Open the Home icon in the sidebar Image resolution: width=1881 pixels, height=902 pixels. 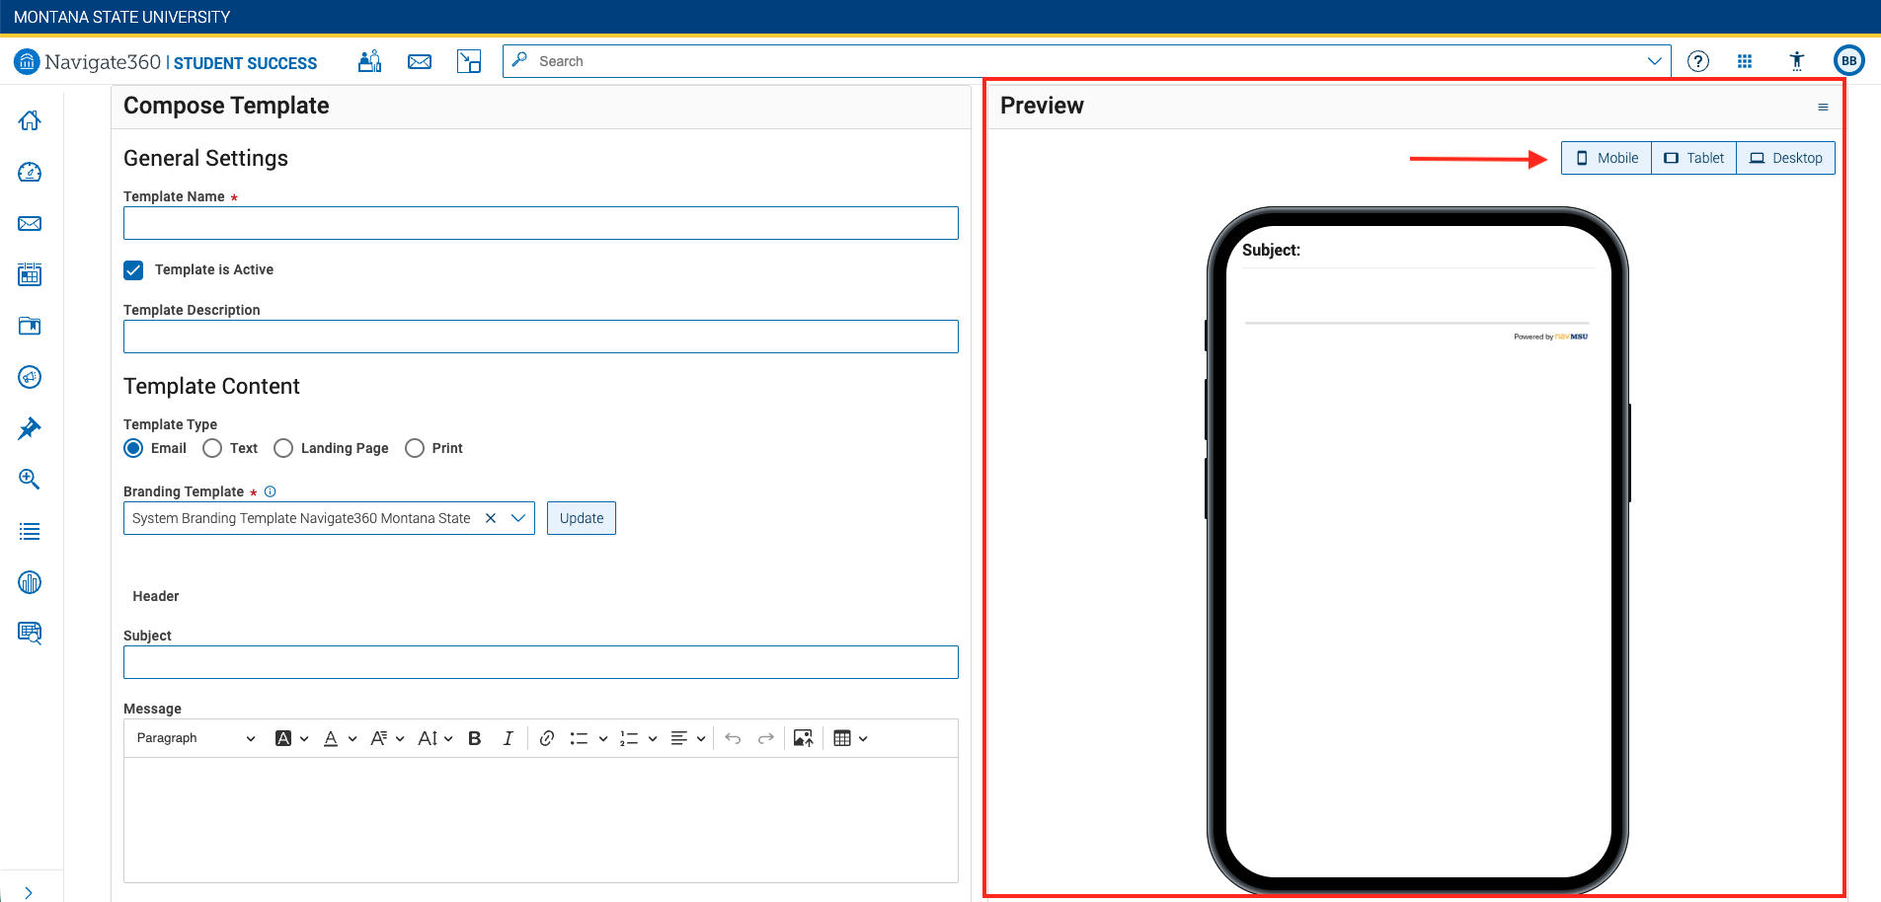point(30,120)
